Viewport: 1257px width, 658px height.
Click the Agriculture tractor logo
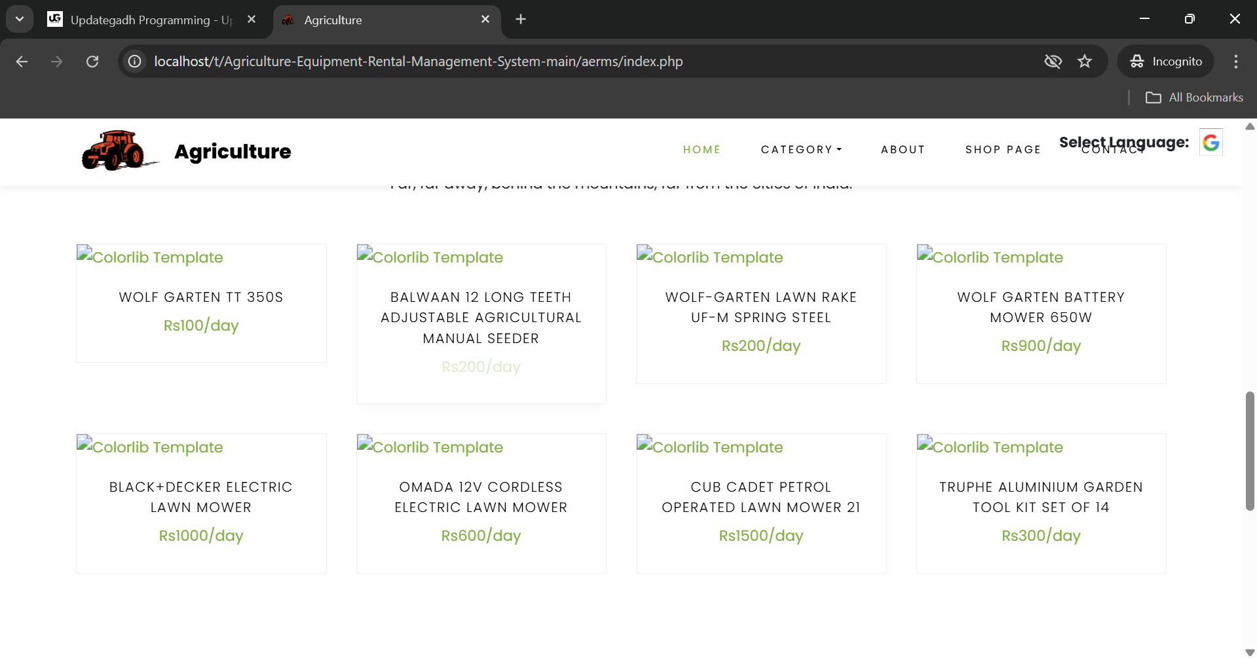point(119,151)
